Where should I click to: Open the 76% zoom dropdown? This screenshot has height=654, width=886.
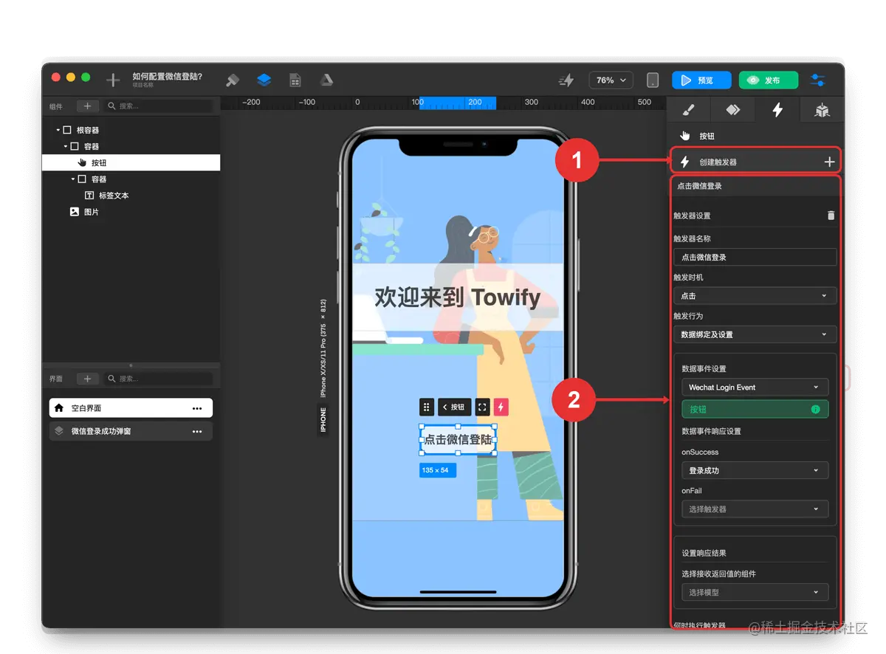[611, 80]
